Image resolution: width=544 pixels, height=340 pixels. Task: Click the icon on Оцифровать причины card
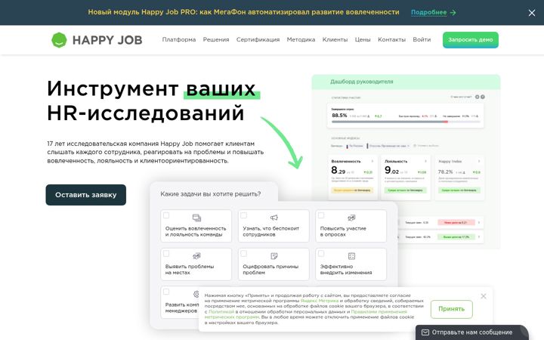tap(274, 256)
